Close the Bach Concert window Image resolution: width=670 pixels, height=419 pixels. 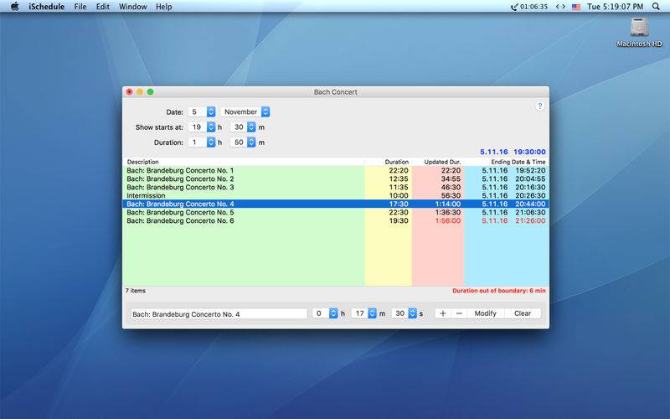[130, 92]
